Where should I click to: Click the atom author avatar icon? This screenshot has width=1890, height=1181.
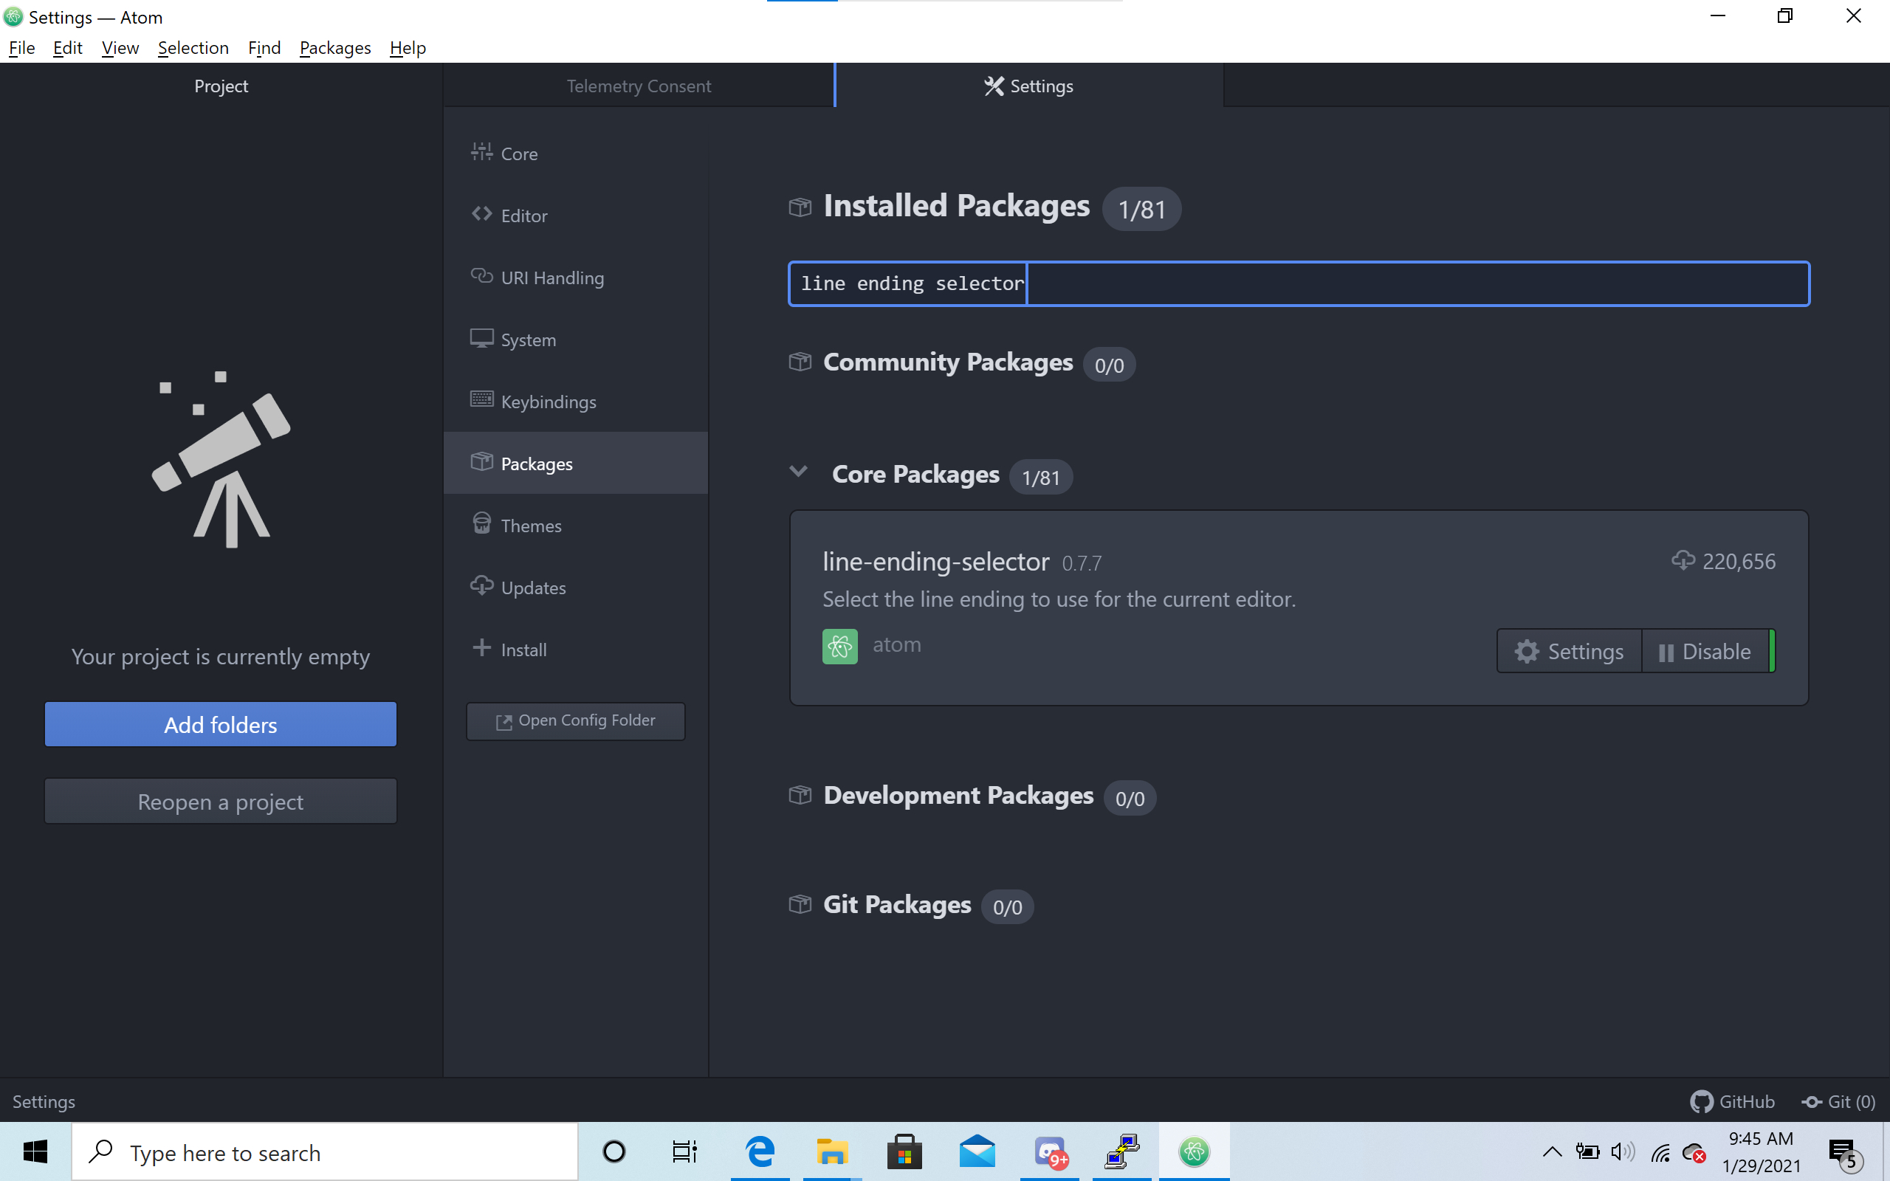[839, 646]
